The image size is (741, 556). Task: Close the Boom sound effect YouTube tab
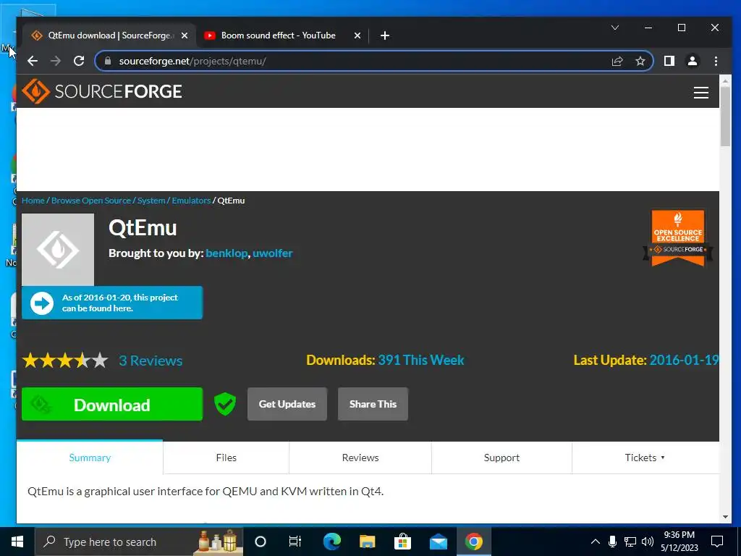[357, 35]
